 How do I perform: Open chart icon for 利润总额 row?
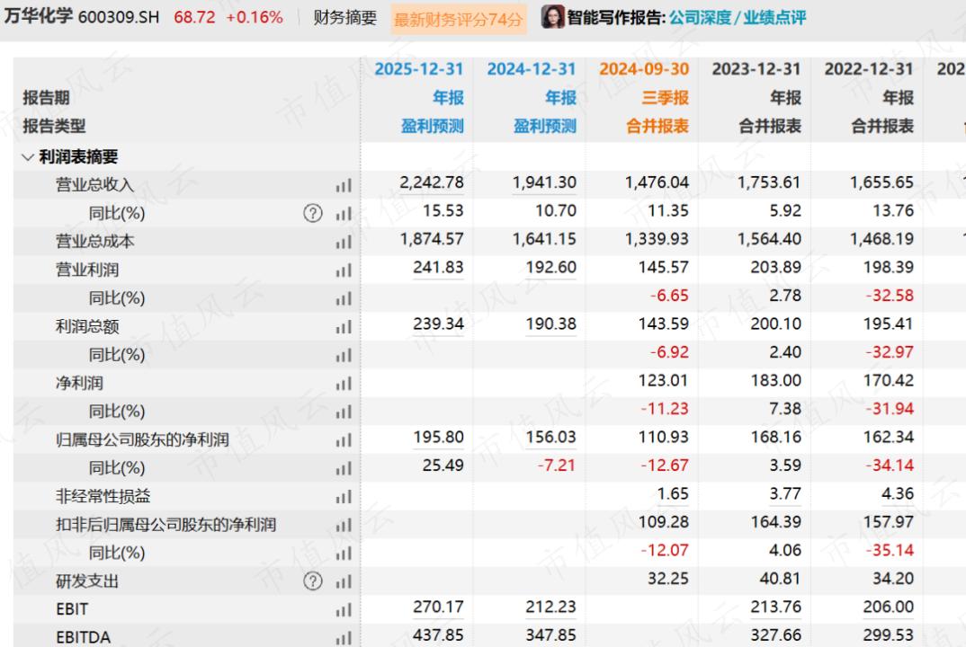[344, 327]
